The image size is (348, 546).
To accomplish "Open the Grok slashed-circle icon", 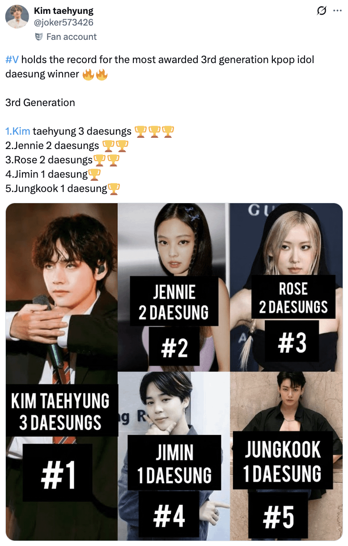I will tap(321, 11).
